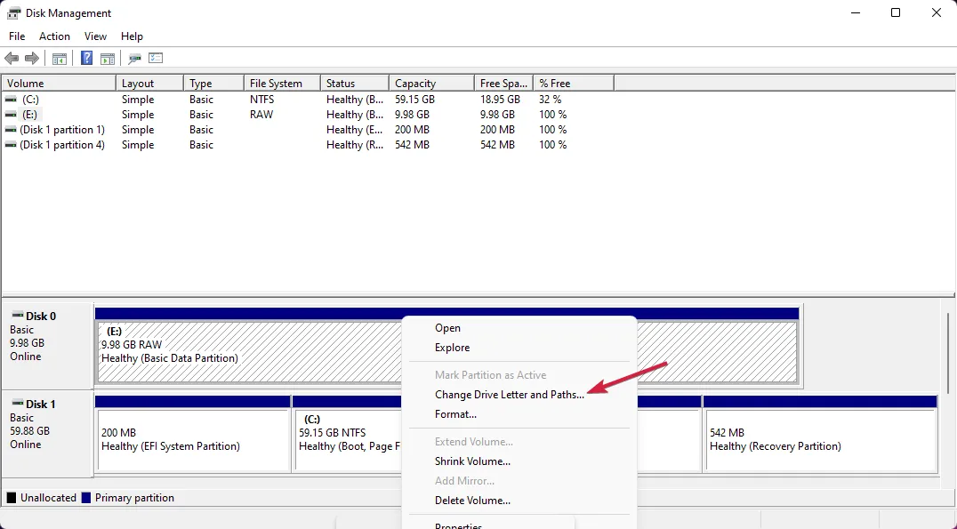Choose Delete Volume... option
This screenshot has height=529, width=957.
pos(472,501)
